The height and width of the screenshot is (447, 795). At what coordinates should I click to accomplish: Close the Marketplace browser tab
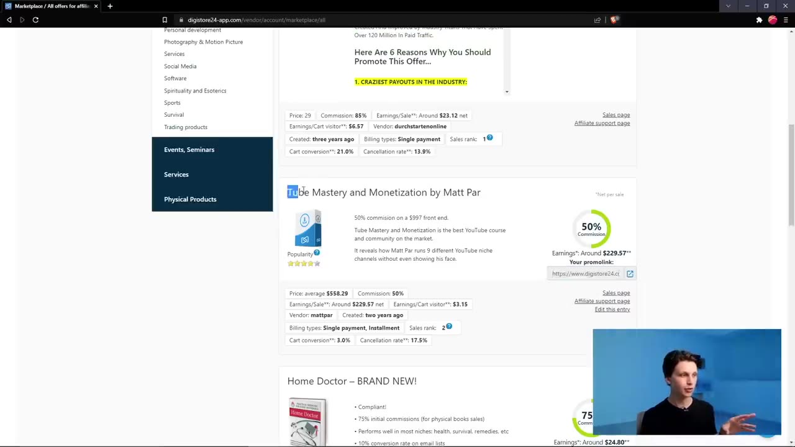(x=96, y=6)
